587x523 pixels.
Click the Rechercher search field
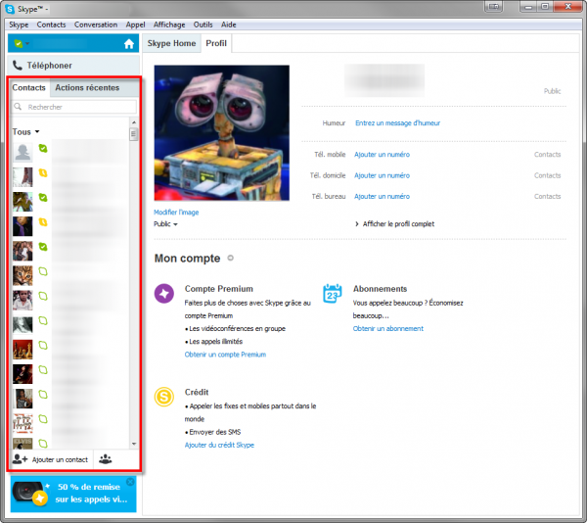click(x=74, y=107)
